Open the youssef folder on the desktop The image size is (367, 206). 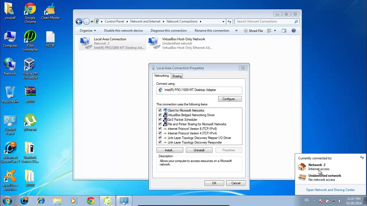(10, 11)
